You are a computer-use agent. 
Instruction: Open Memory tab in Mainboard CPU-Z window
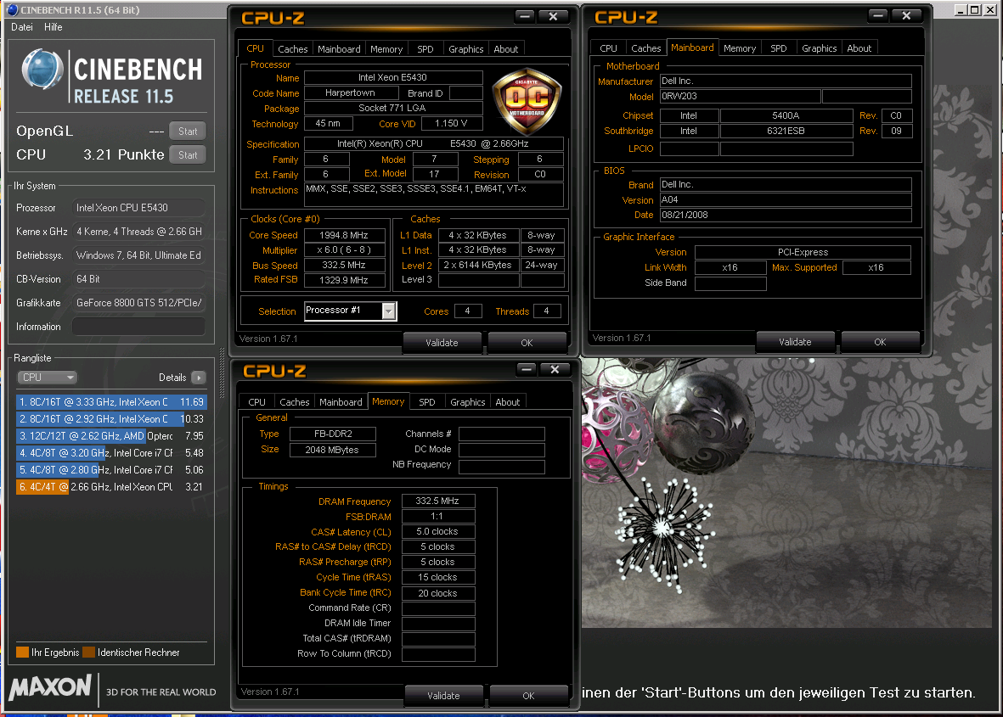click(740, 48)
